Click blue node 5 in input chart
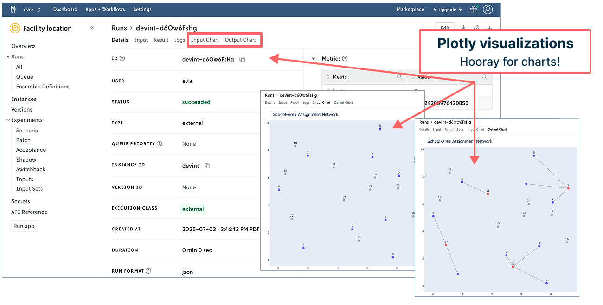 380,129
